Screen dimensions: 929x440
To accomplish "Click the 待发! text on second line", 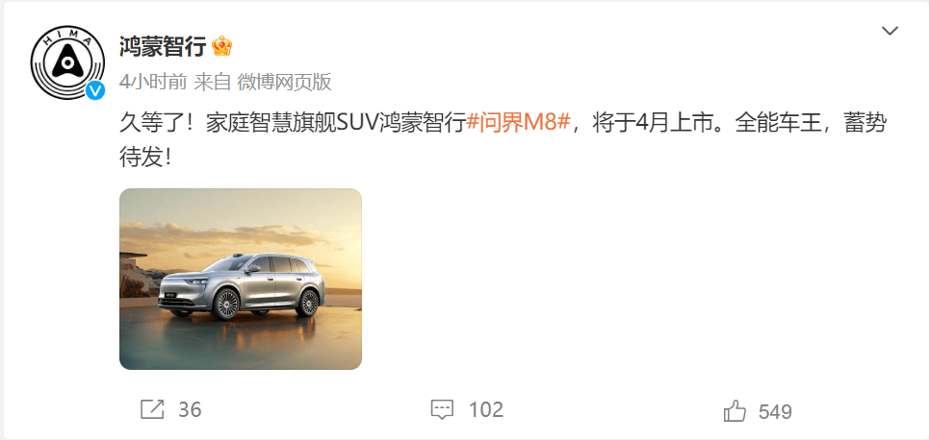I will tap(145, 158).
